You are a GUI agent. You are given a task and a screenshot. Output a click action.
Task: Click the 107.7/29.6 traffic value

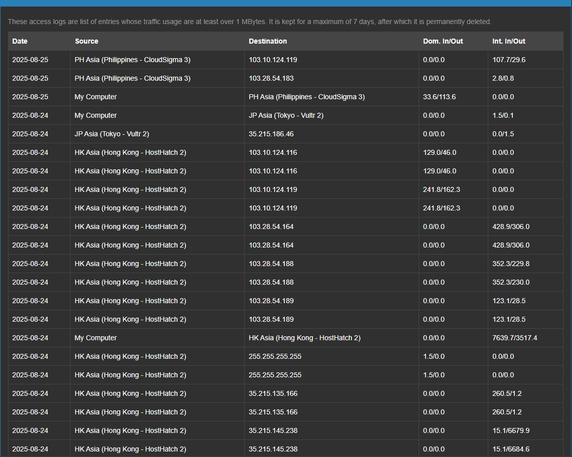[x=508, y=60]
